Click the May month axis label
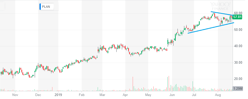 coord(148,95)
